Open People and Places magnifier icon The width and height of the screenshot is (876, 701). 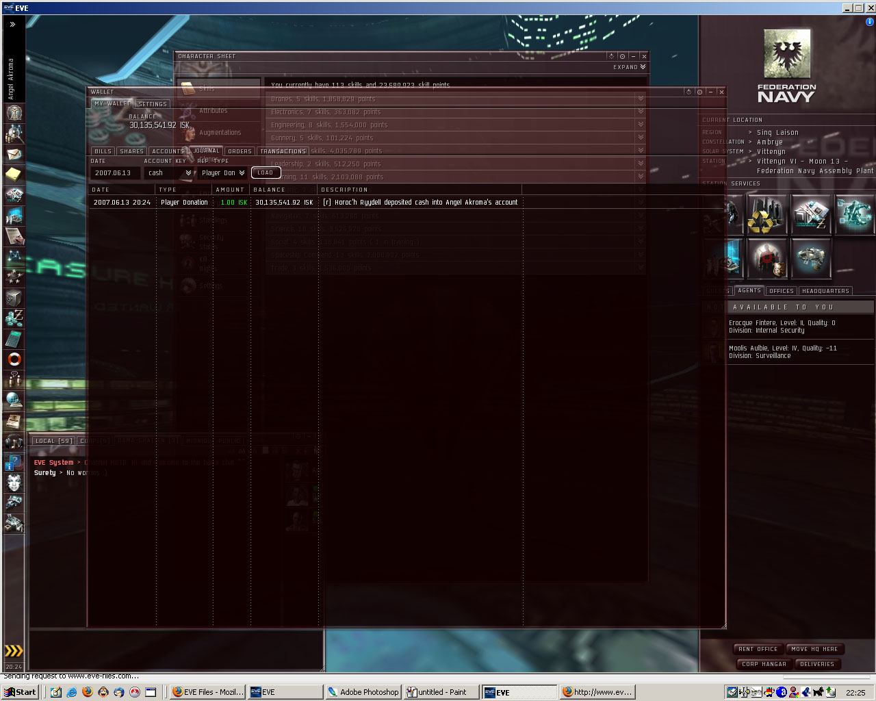pos(14,133)
